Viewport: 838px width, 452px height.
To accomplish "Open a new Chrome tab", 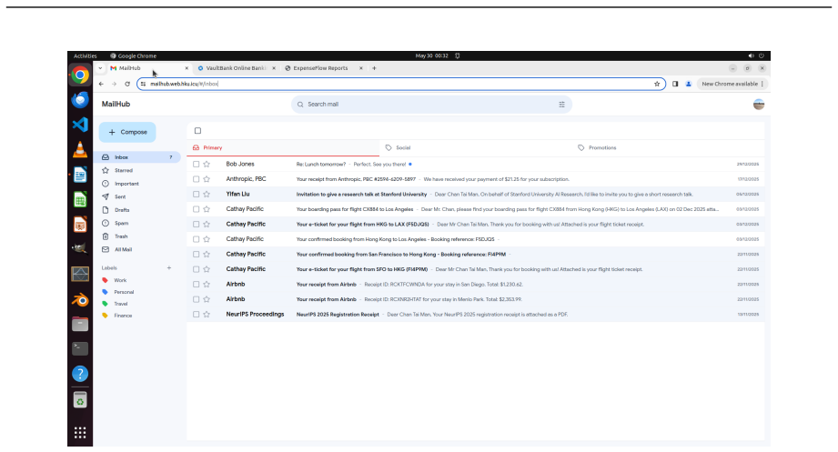I will click(x=374, y=68).
